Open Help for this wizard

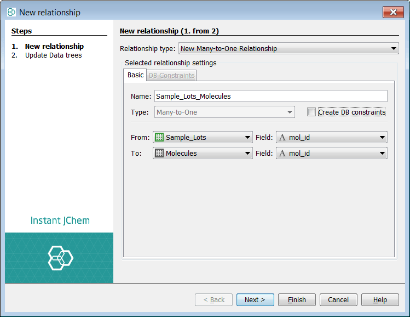tap(380, 300)
